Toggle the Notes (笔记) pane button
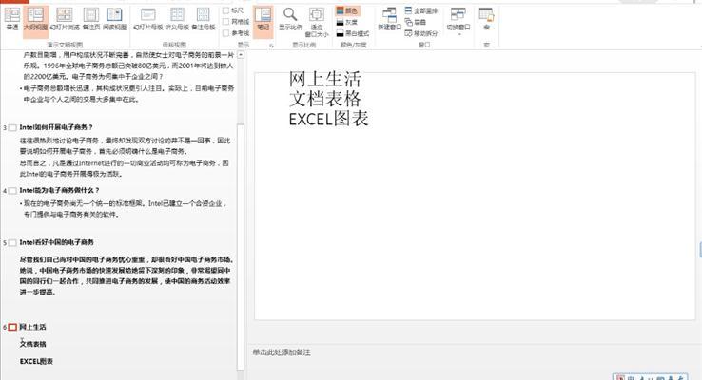 click(263, 20)
